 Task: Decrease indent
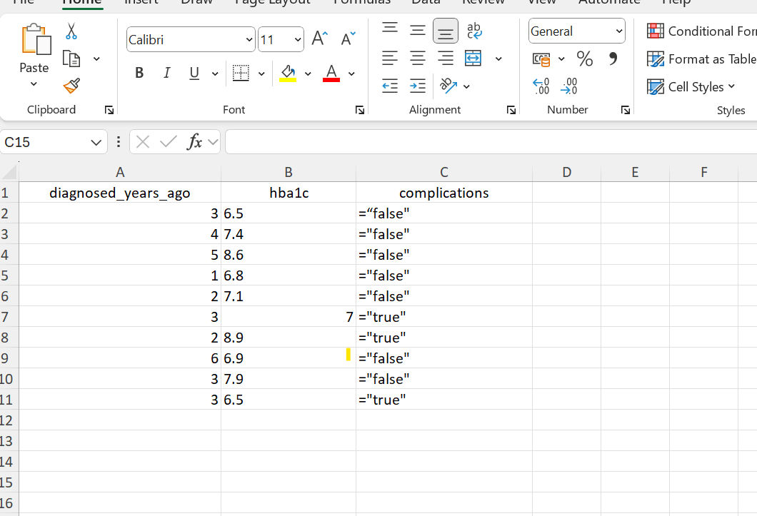390,86
